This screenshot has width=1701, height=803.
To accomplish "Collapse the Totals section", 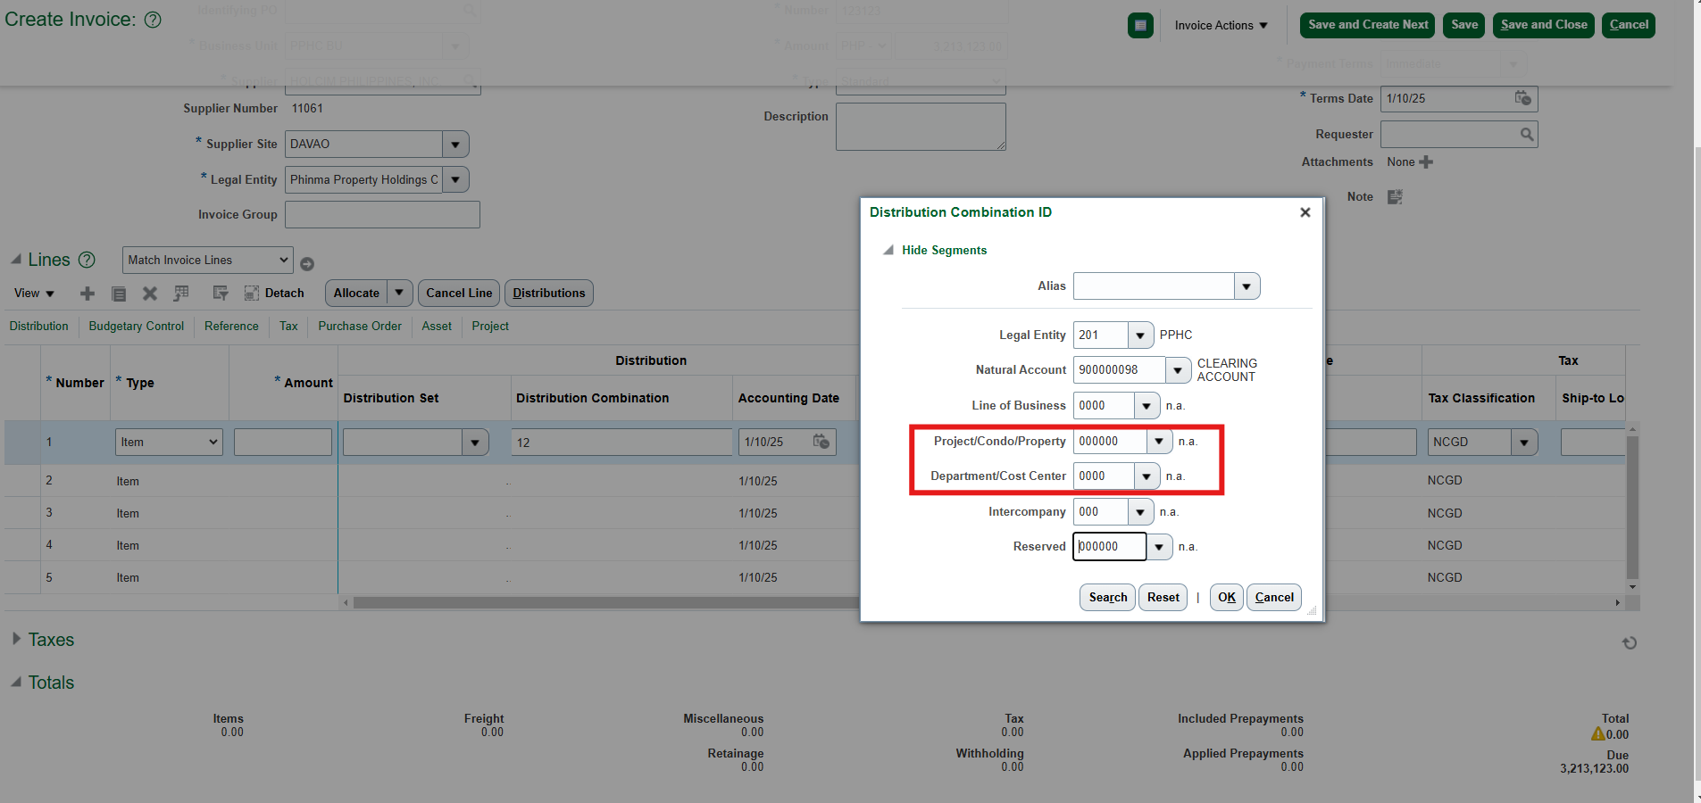I will pyautogui.click(x=16, y=682).
